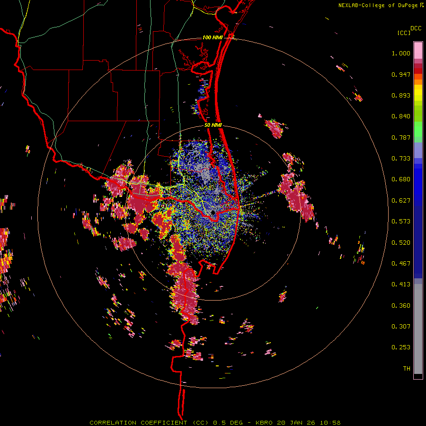Screen dimensions: 426x426
Task: Click the 0.467 color scale value
Action: [401, 264]
